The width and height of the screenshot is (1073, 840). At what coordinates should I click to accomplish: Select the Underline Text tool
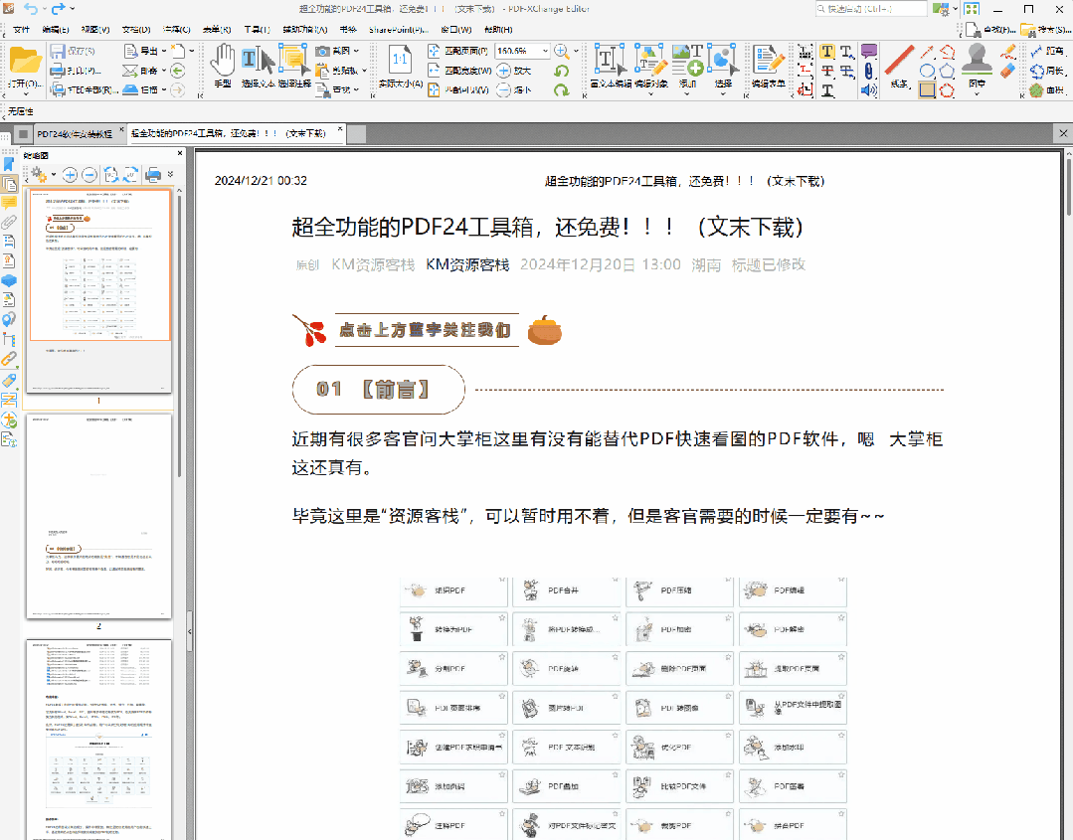click(x=827, y=89)
